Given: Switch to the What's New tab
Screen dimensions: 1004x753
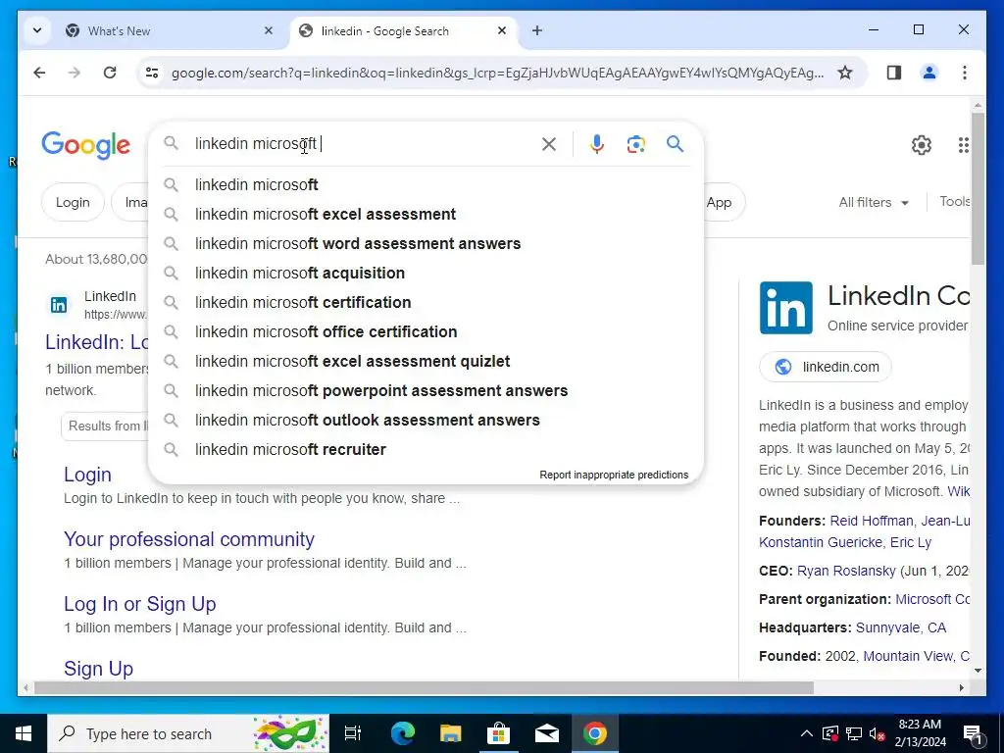Looking at the screenshot, I should tap(169, 30).
